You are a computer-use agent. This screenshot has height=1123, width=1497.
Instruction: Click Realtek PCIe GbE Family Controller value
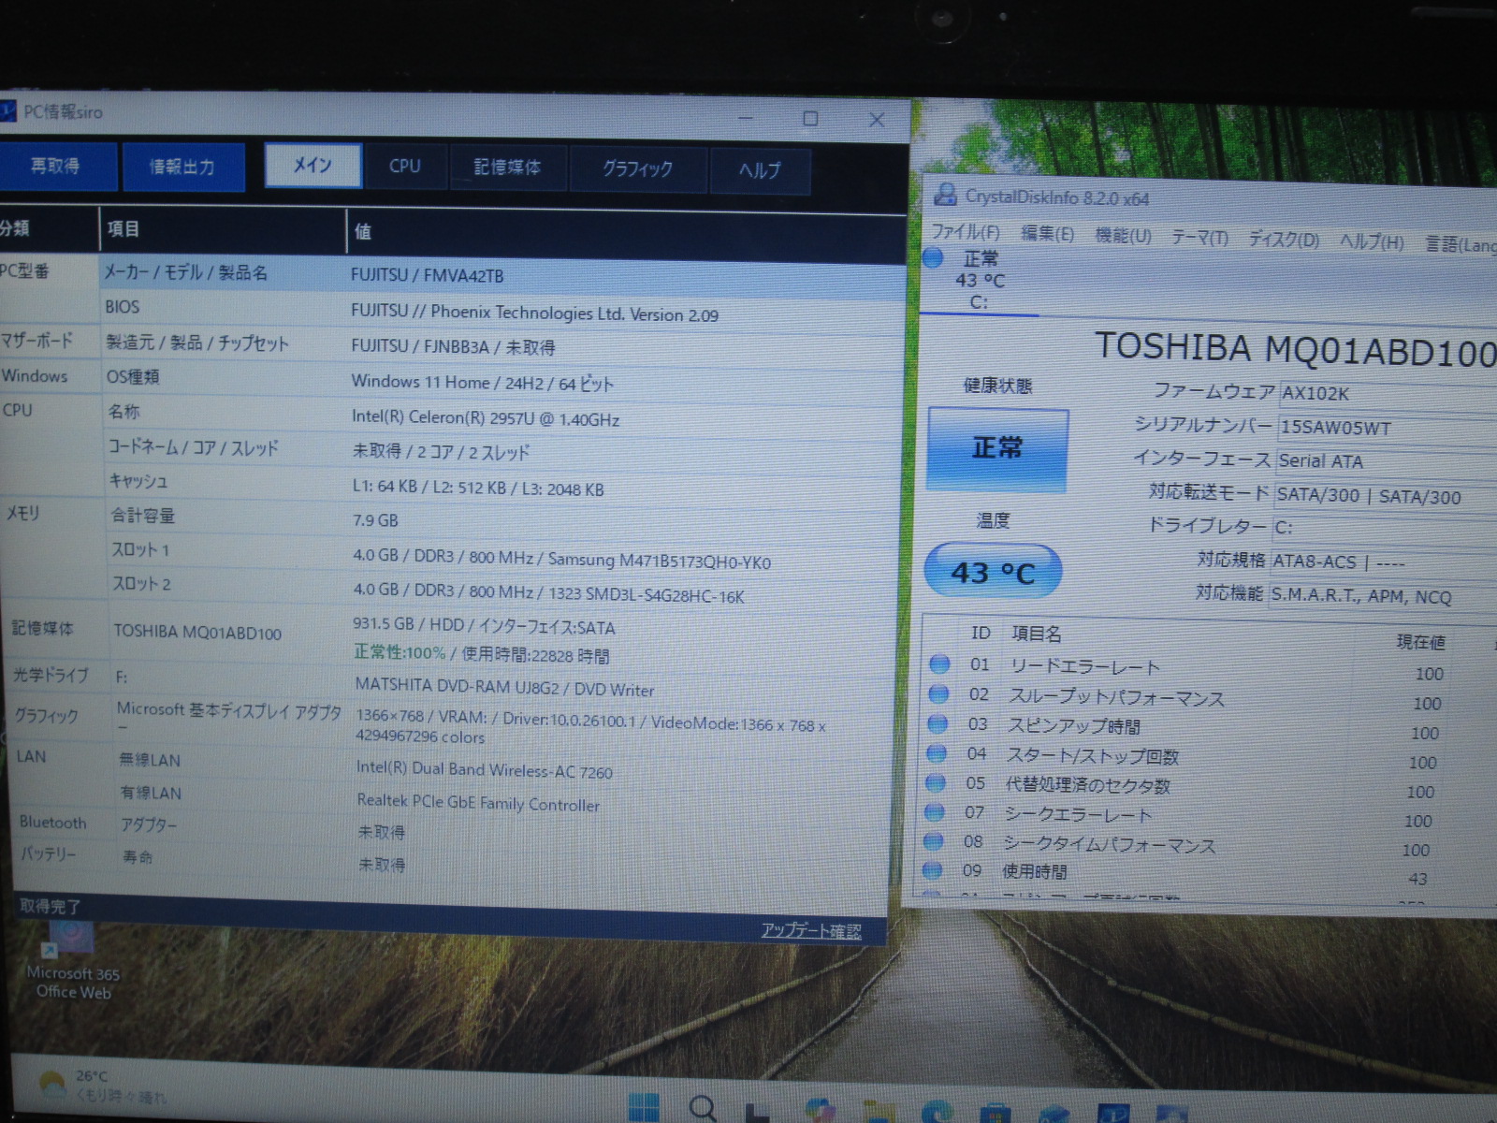(x=478, y=803)
